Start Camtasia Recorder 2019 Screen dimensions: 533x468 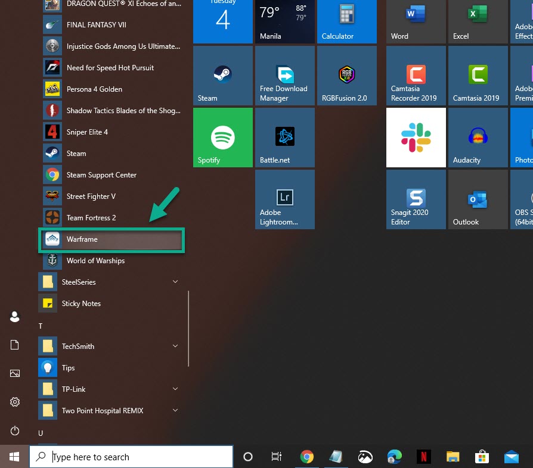(416, 76)
